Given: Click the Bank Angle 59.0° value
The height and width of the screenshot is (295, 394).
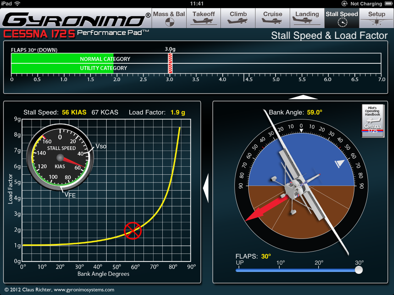Looking at the screenshot, I should [x=314, y=112].
